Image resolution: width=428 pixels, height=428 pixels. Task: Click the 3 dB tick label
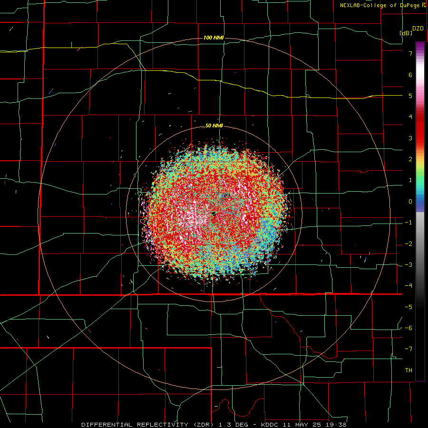coord(410,138)
